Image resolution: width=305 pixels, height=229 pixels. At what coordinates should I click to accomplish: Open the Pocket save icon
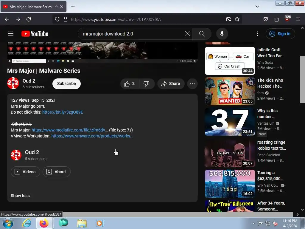pos(265,19)
